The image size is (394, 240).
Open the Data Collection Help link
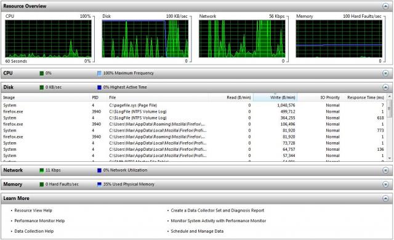coord(34,231)
